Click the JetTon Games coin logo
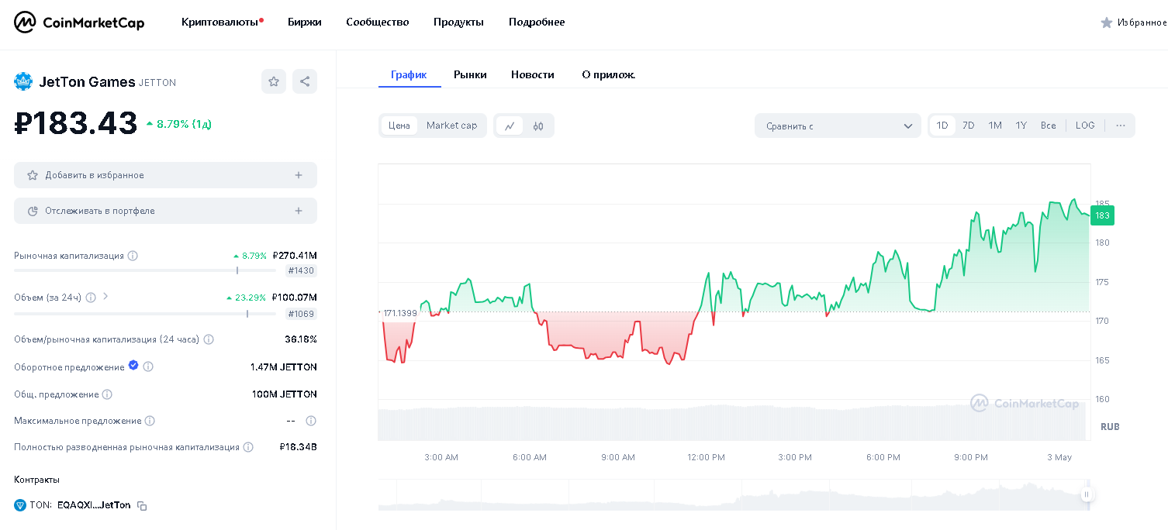 pyautogui.click(x=23, y=81)
